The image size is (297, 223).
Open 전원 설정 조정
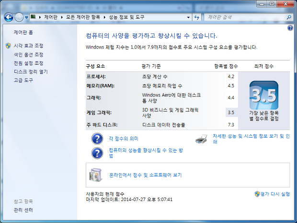[x=28, y=63]
